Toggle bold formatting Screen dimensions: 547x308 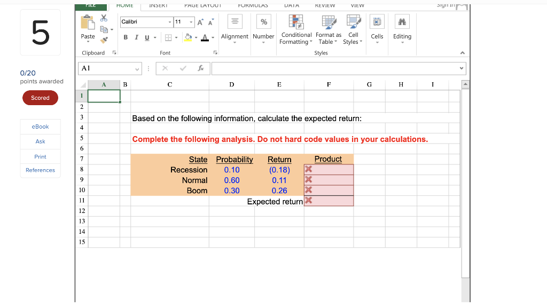tap(126, 37)
